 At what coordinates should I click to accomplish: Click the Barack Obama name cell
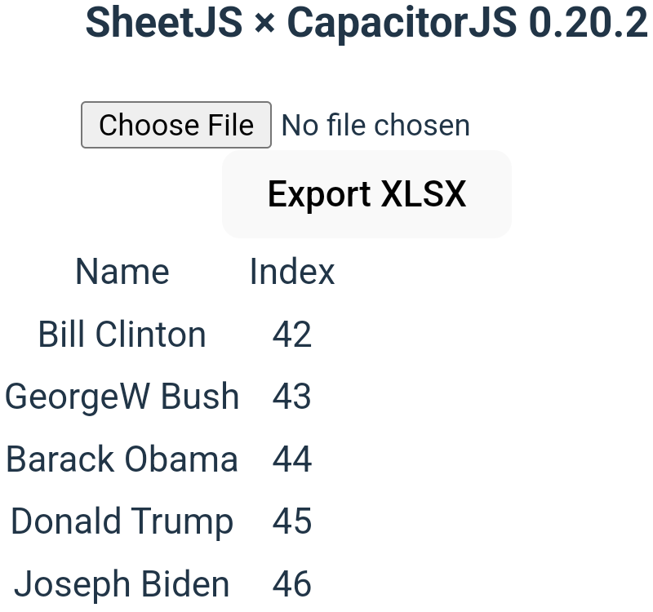tap(122, 459)
